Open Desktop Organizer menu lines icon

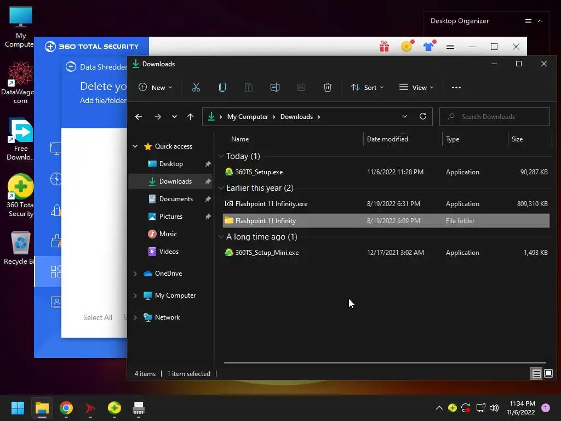[x=528, y=21]
